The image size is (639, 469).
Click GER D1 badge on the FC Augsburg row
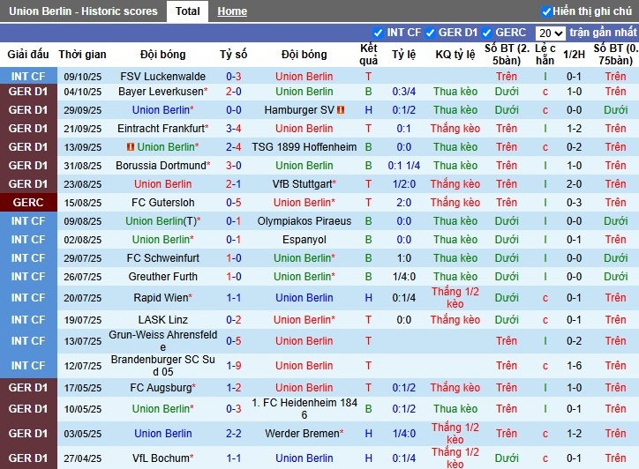click(28, 388)
